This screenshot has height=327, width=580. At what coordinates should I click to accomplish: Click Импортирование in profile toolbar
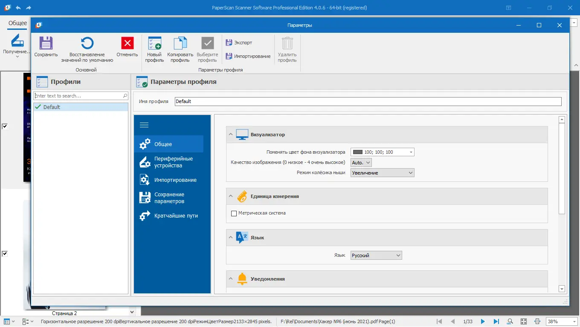pos(248,56)
